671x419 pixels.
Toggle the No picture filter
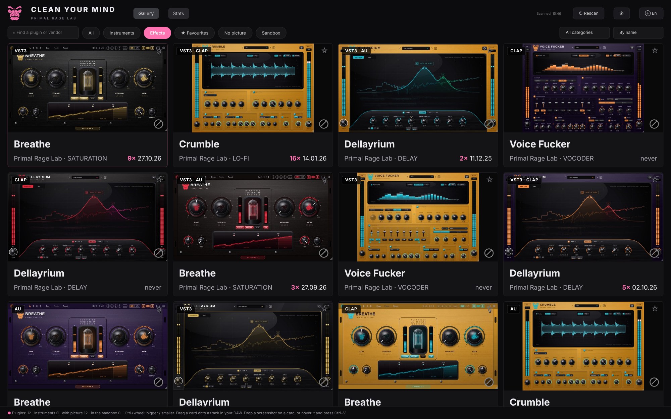pos(235,33)
